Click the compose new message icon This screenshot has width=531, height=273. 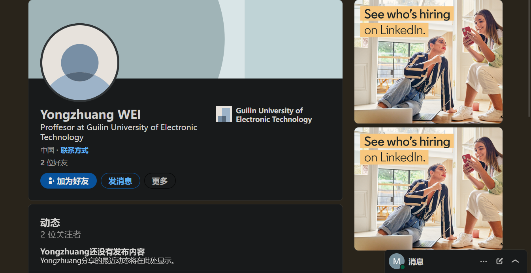coord(499,261)
